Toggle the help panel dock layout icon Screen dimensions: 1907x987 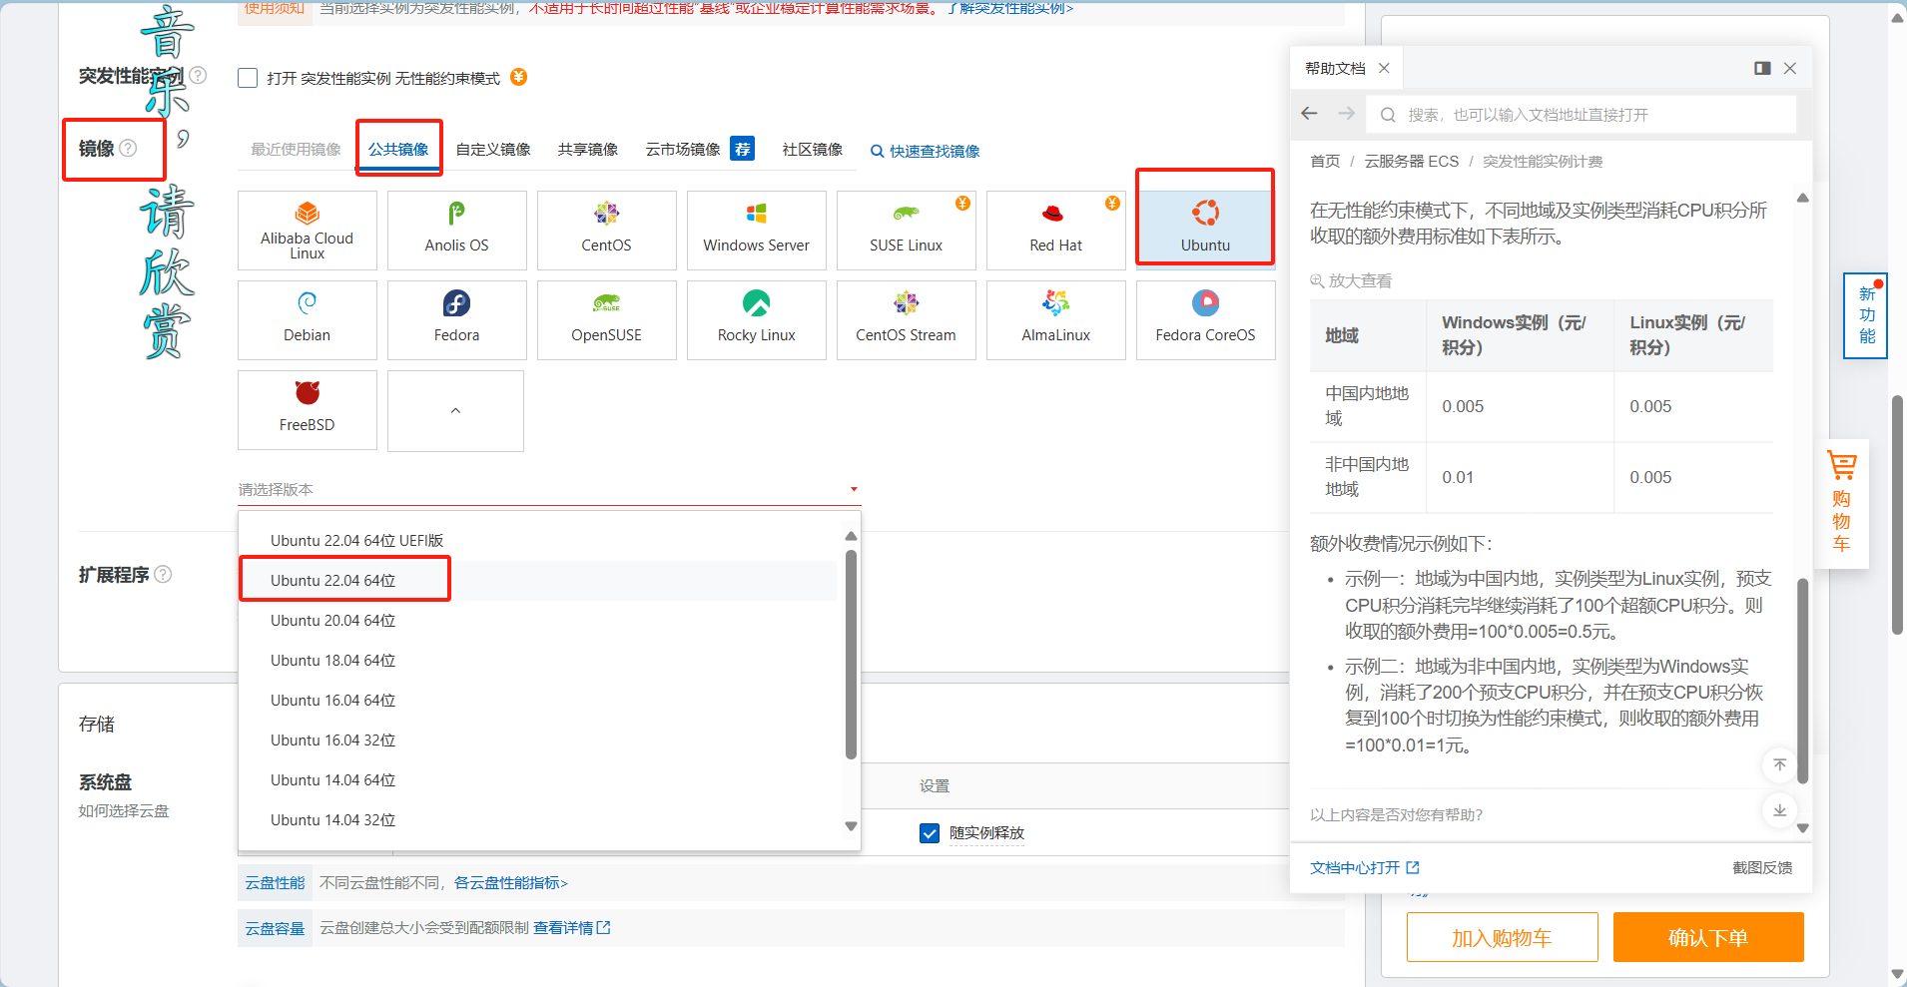(1762, 68)
